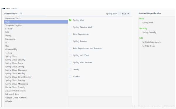Enable the Rest Repositories checkbox
Image resolution: width=176 pixels, height=109 pixels.
pos(70,34)
